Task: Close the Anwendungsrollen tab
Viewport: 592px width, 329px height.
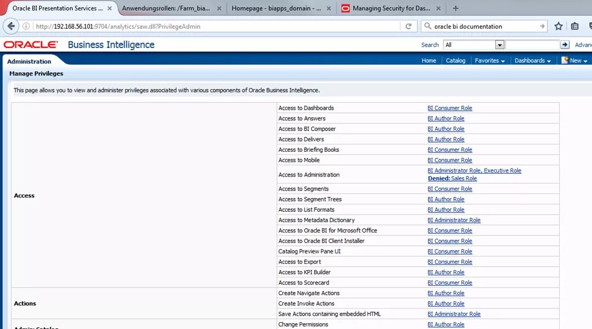Action: tap(219, 8)
